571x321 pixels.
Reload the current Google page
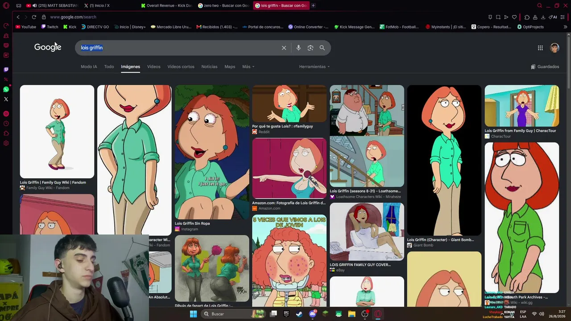[34, 17]
